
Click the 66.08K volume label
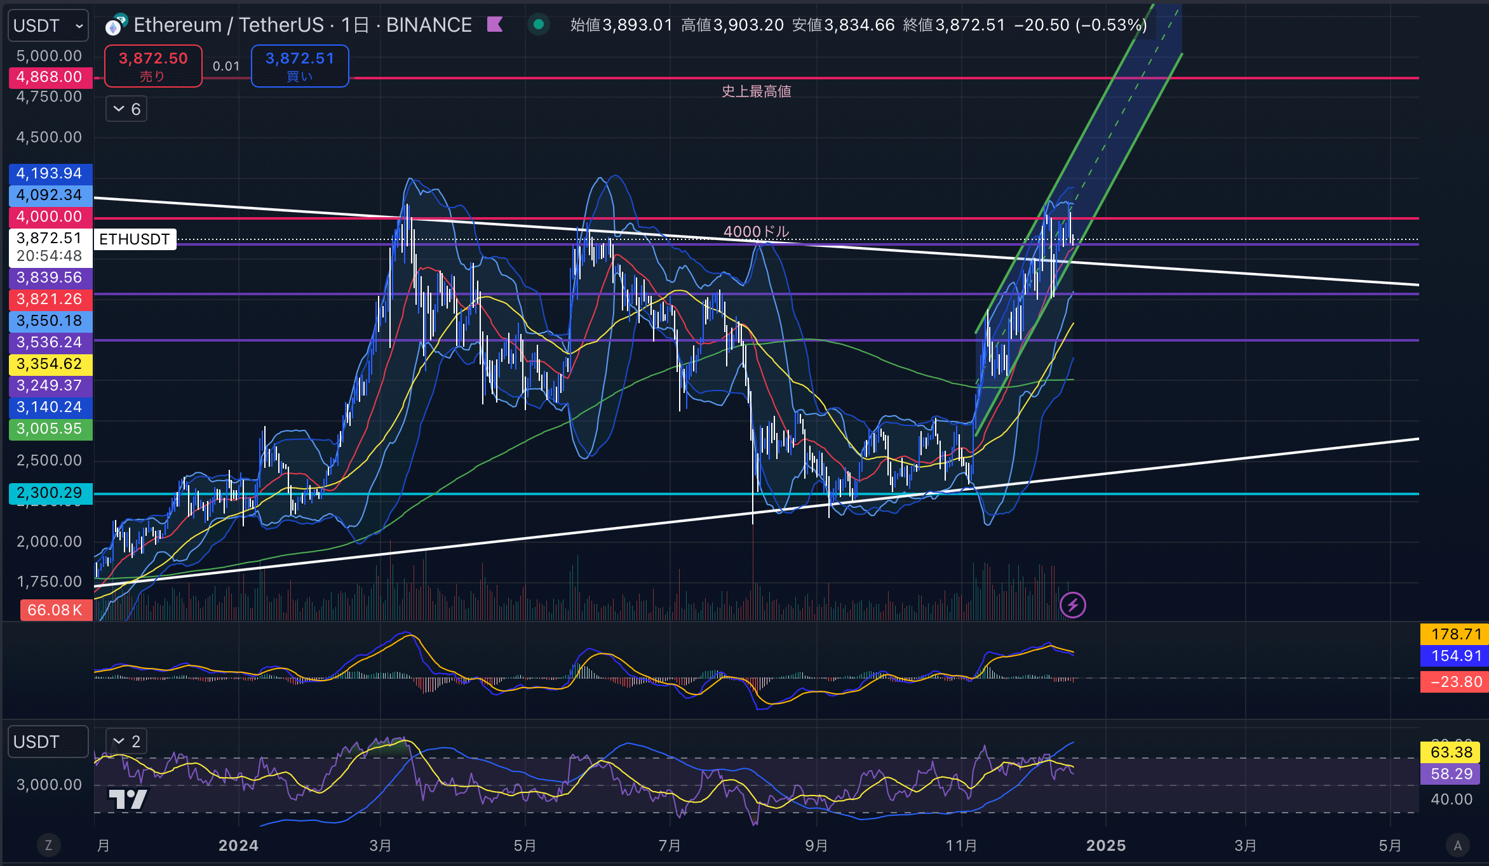click(x=56, y=610)
